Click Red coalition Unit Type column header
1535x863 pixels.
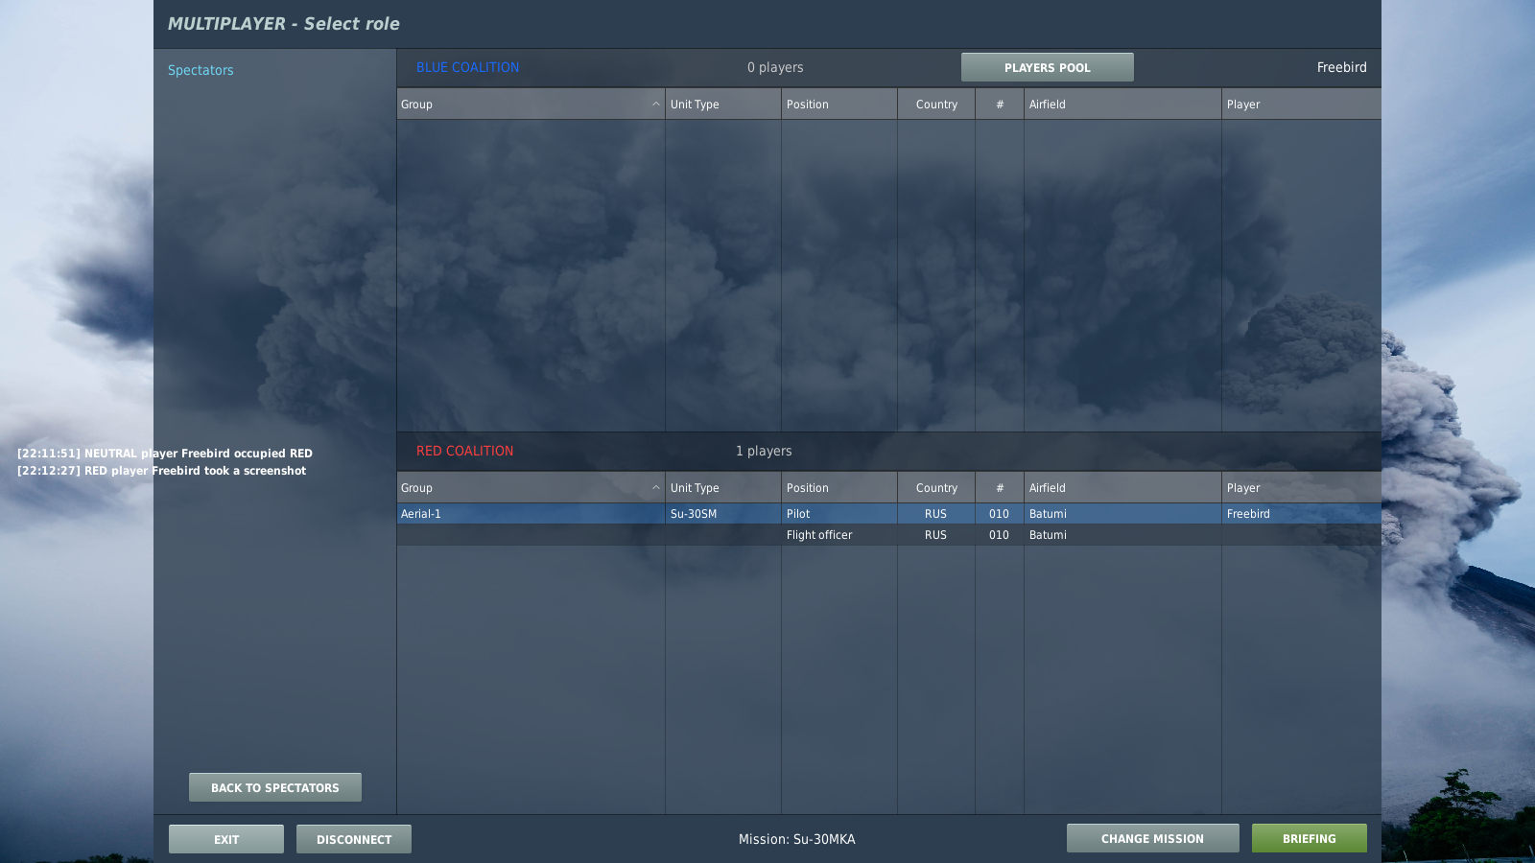[x=722, y=487]
